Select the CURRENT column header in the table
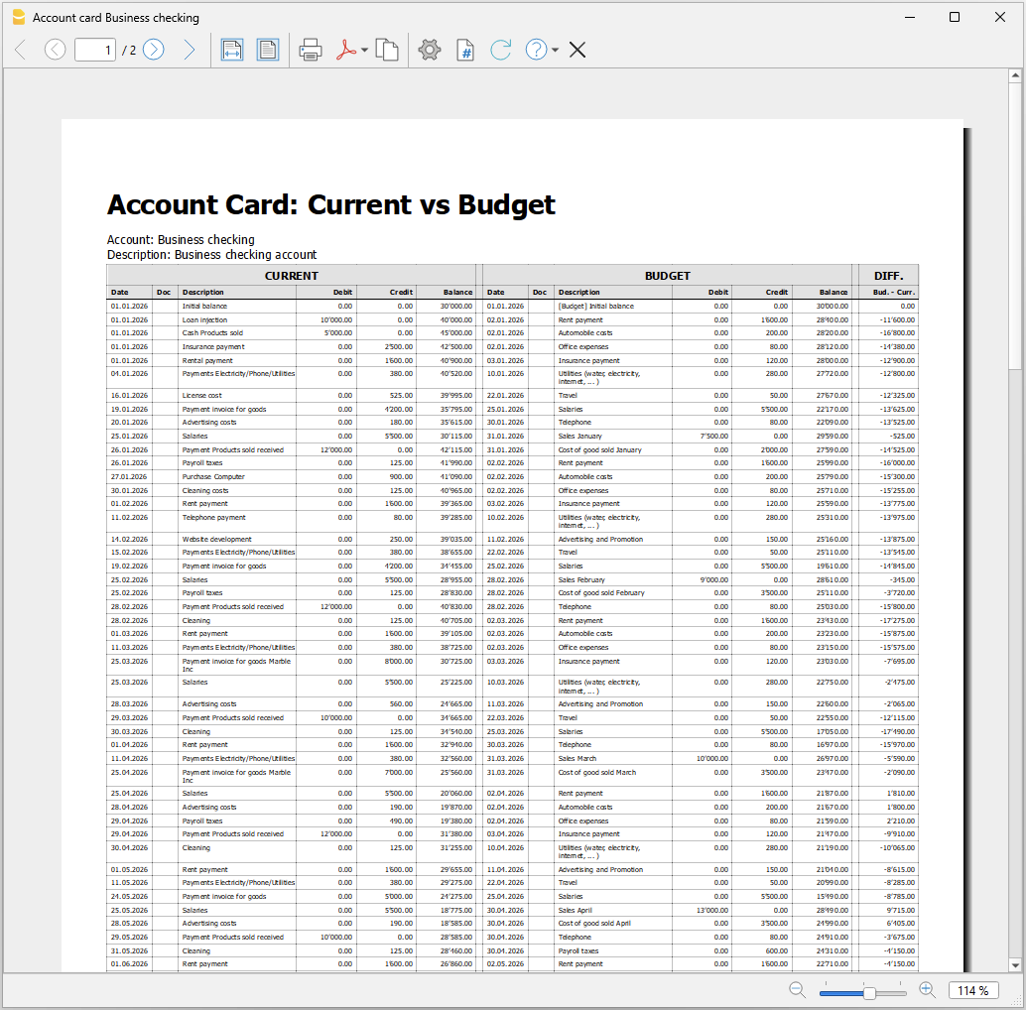The image size is (1026, 1010). pos(291,276)
